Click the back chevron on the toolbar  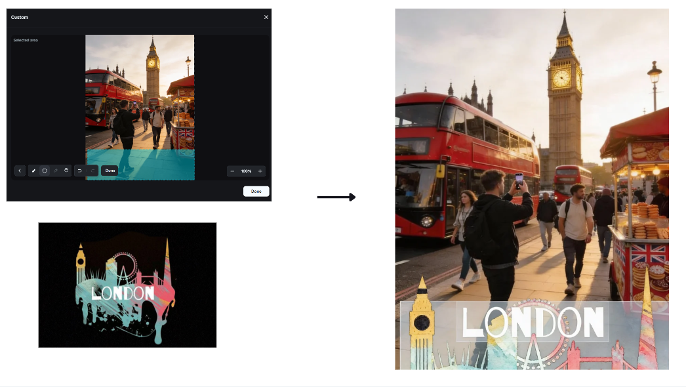click(20, 171)
